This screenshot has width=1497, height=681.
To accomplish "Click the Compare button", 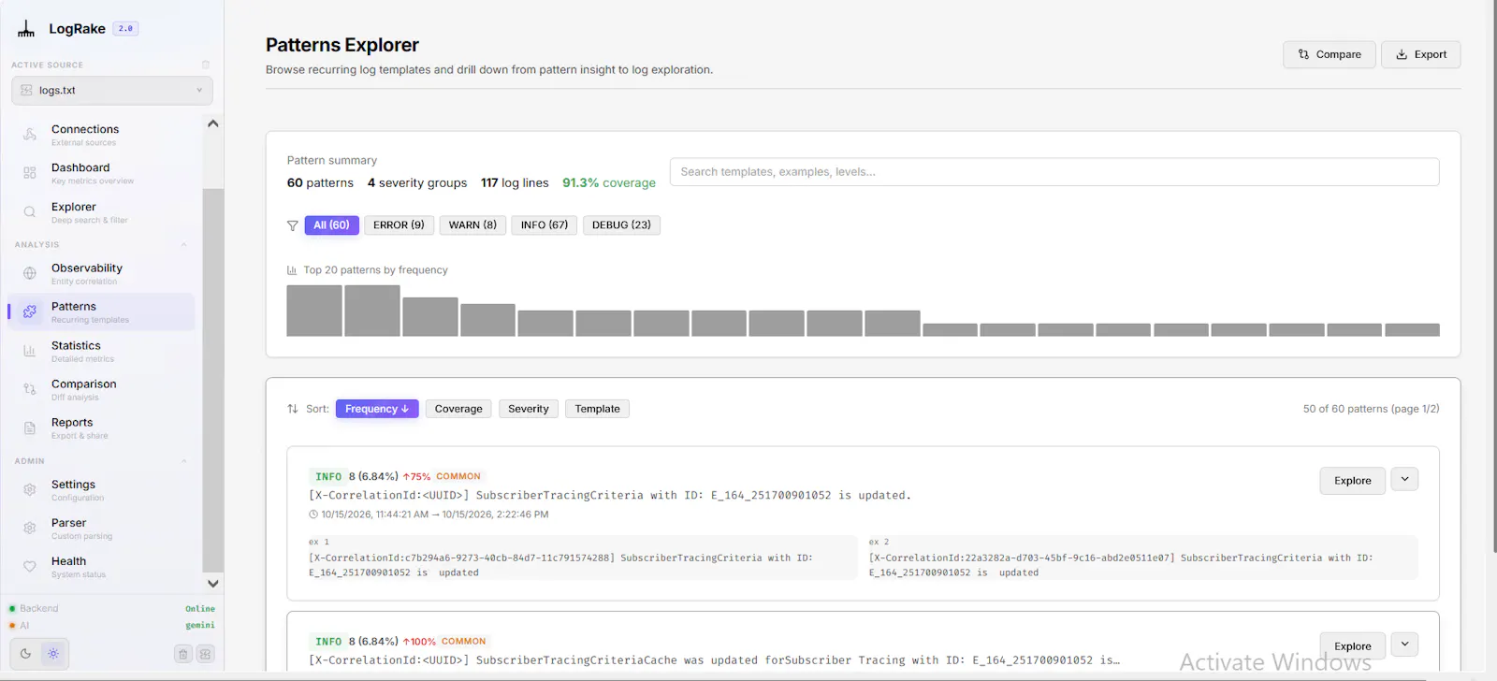I will click(1330, 54).
